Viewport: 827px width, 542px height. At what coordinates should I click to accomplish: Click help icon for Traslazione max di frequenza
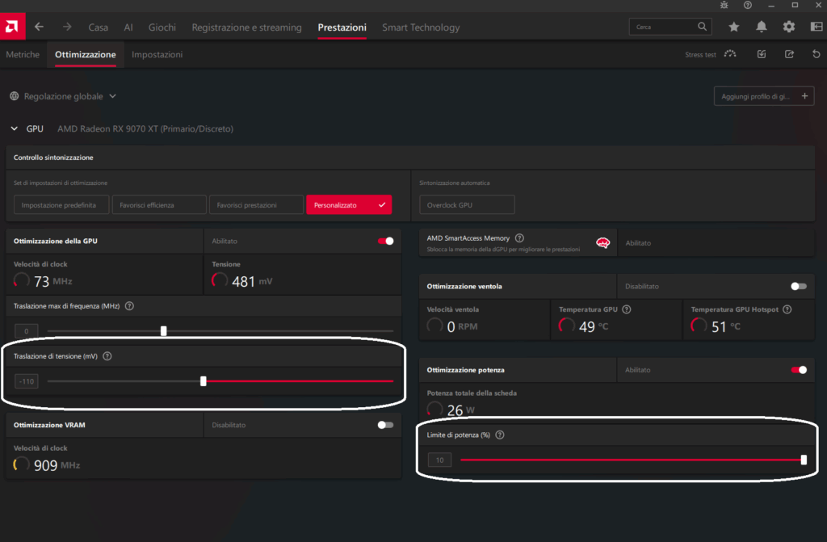pyautogui.click(x=129, y=306)
